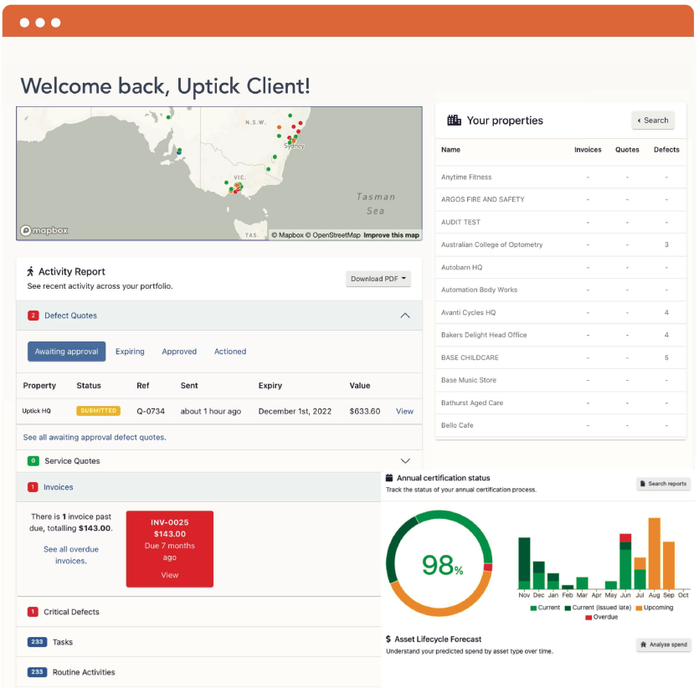699x688 pixels.
Task: Select the Awaiting approval tab
Action: coord(66,352)
